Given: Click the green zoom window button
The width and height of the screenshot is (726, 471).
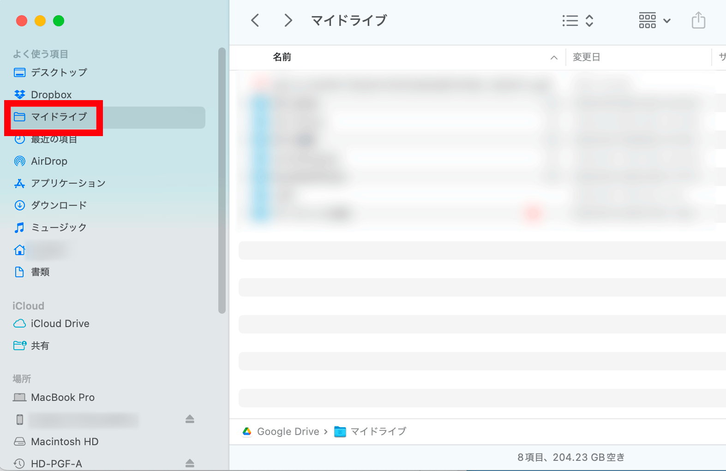Looking at the screenshot, I should pos(59,21).
